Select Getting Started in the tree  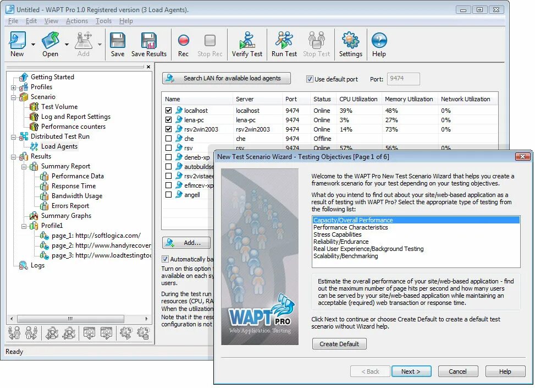(x=52, y=77)
